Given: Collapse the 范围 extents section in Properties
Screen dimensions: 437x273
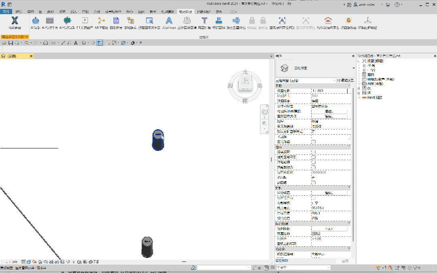Looking at the screenshot, I should tap(349, 147).
